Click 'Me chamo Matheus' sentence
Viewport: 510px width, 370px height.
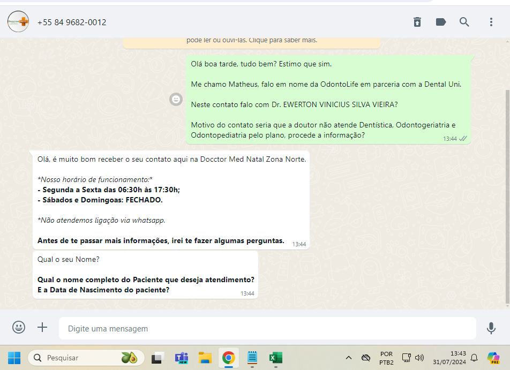click(x=326, y=84)
